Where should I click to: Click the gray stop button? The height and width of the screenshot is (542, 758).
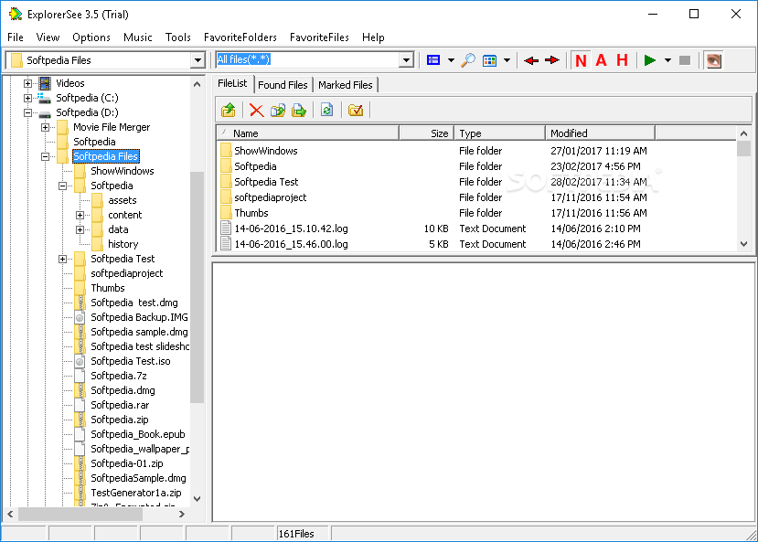(x=685, y=60)
